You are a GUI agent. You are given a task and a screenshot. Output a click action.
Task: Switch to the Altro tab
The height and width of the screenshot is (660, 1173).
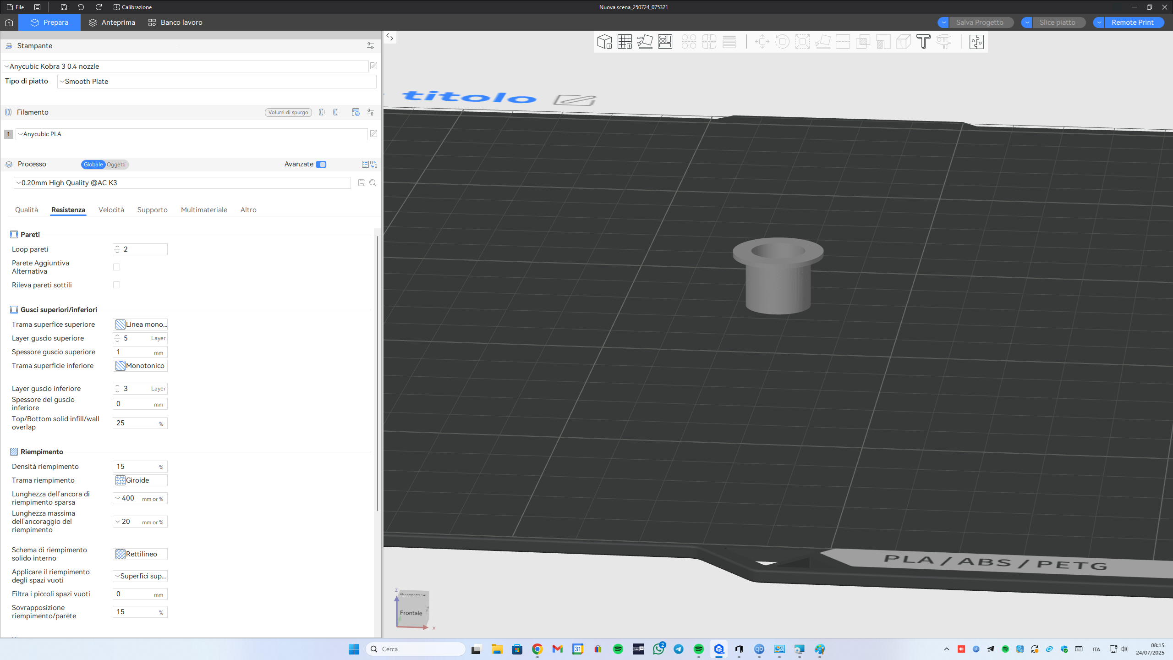click(248, 210)
